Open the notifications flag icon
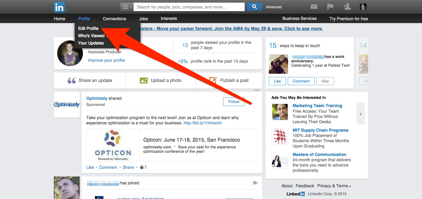The height and width of the screenshot is (199, 422). [330, 7]
